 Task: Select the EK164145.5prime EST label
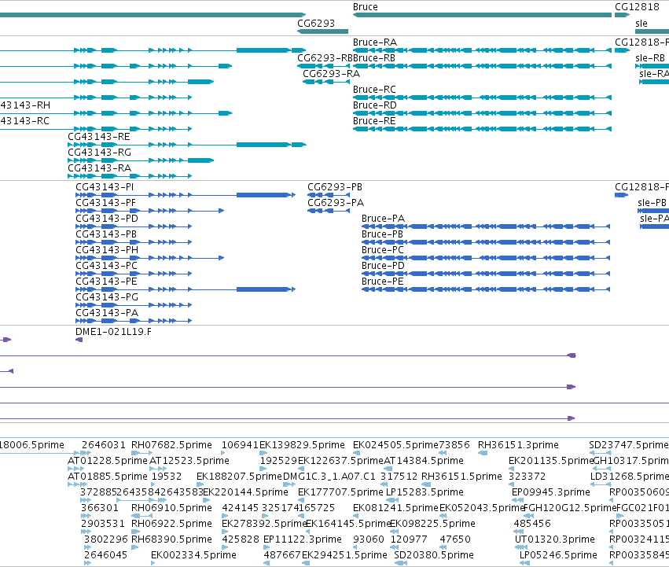pyautogui.click(x=348, y=524)
